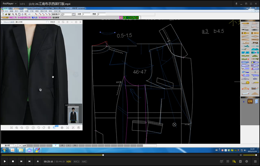
Task: Open the playlist hamburger menu
Action: coord(256,161)
